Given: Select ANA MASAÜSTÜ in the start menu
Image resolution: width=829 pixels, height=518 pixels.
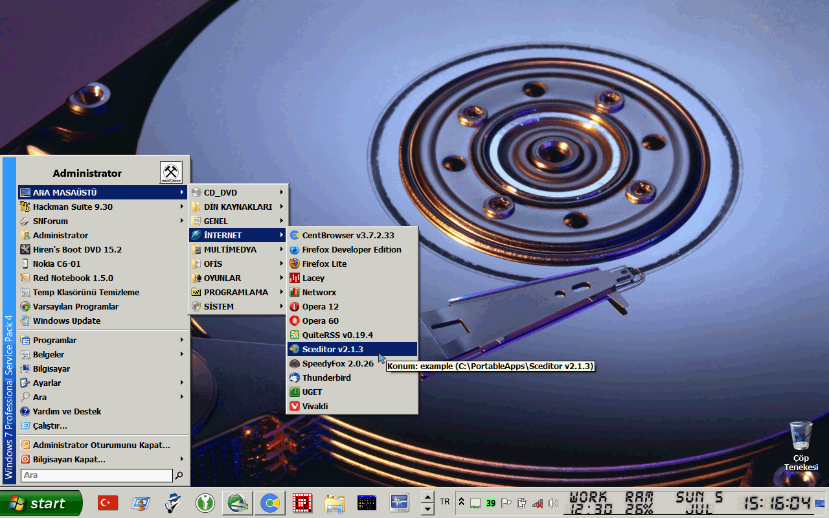Looking at the screenshot, I should tap(103, 192).
